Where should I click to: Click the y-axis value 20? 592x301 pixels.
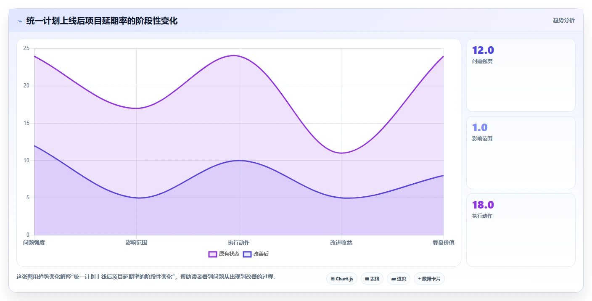[26, 86]
